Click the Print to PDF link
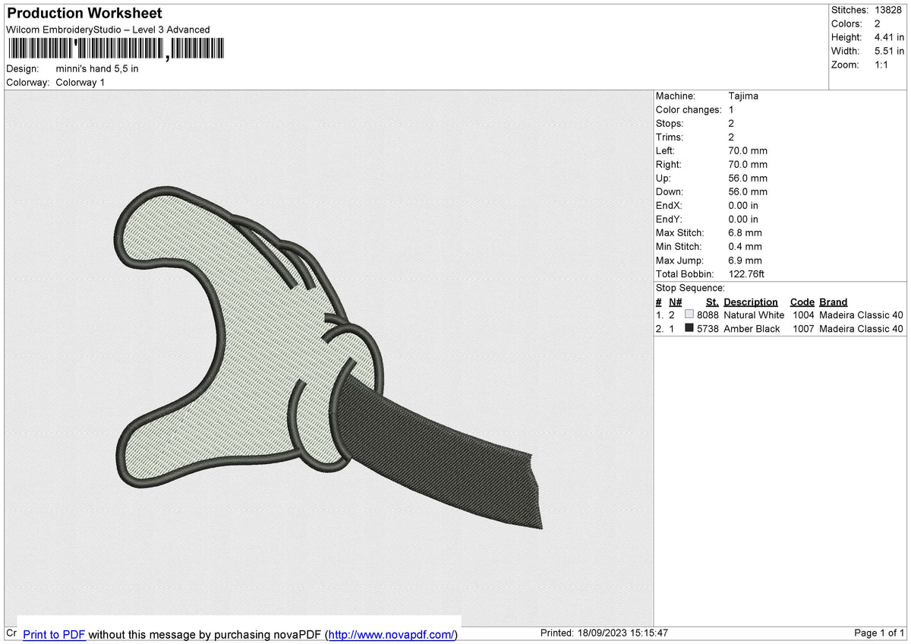Image resolution: width=911 pixels, height=644 pixels. [x=54, y=634]
